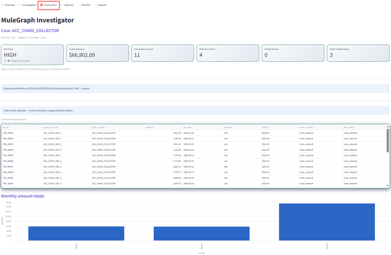
Task: Click the evidence refreshed info banner
Action: click(x=195, y=88)
